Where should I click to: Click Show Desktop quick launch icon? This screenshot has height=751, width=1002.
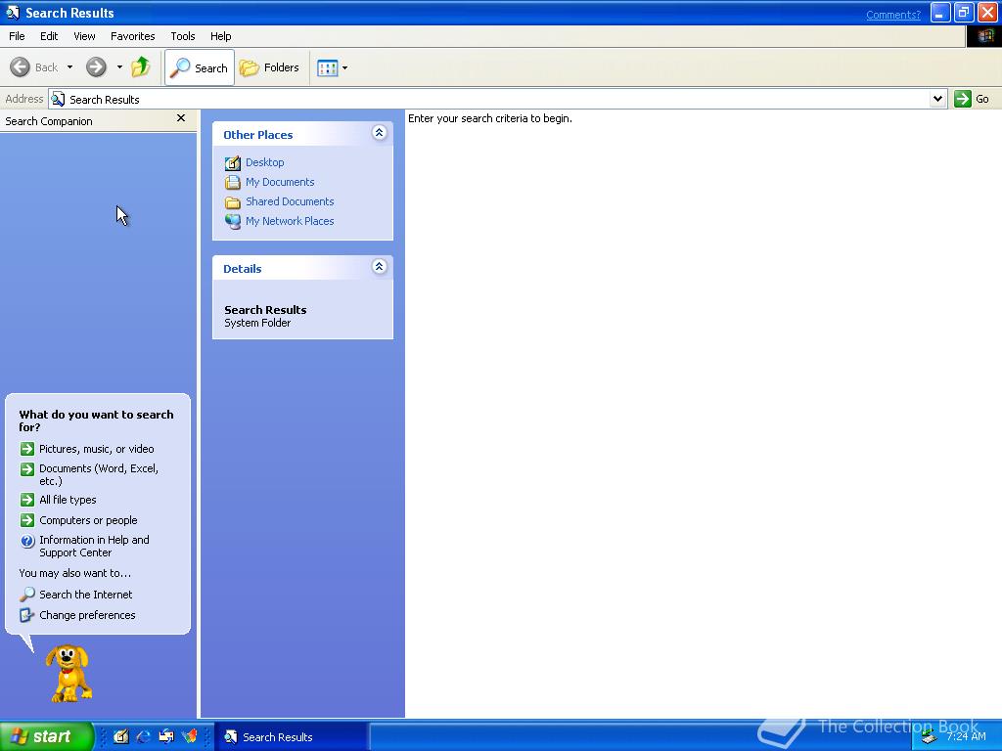pos(120,737)
